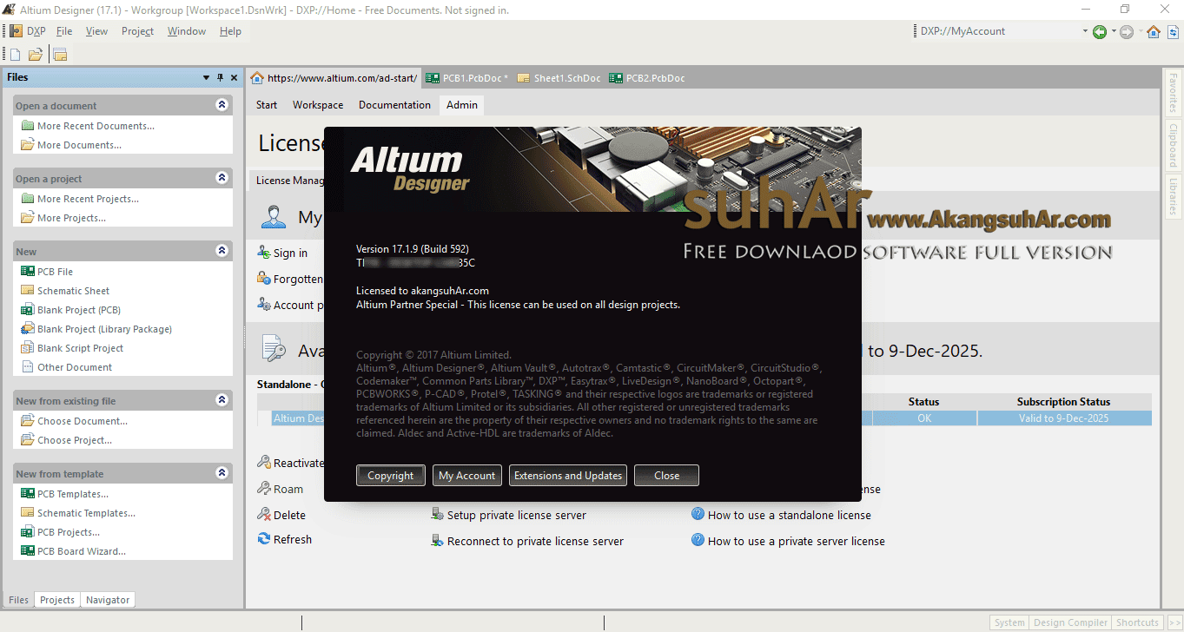
Task: Click the Refresh license action
Action: (x=285, y=539)
